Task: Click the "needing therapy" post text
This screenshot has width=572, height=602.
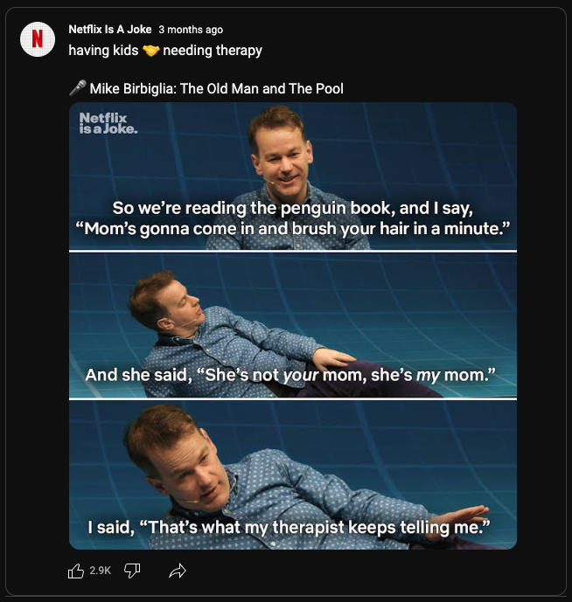Action: coord(213,51)
